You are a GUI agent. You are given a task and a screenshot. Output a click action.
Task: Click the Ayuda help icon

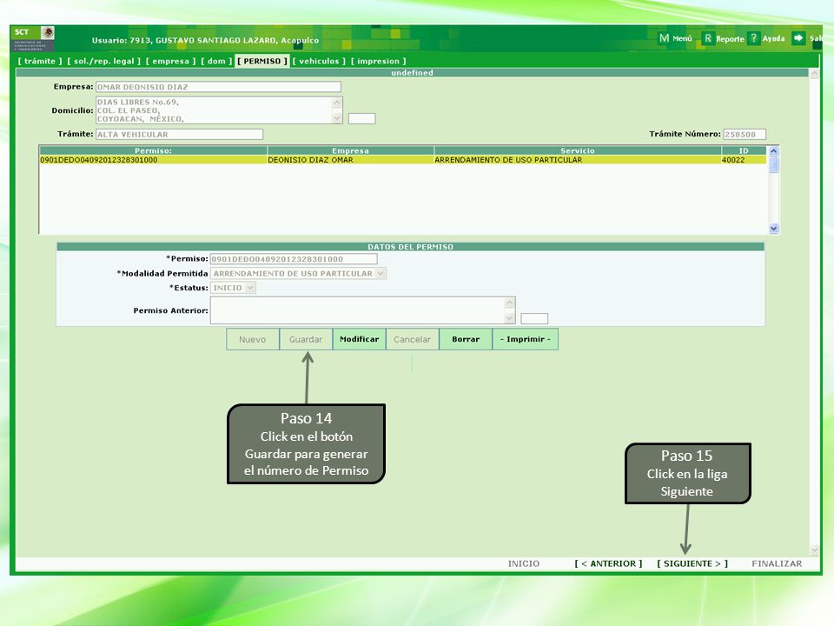(x=754, y=38)
